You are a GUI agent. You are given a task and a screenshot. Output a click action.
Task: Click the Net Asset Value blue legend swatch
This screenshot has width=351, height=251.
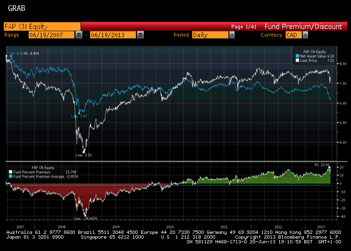tap(297, 56)
